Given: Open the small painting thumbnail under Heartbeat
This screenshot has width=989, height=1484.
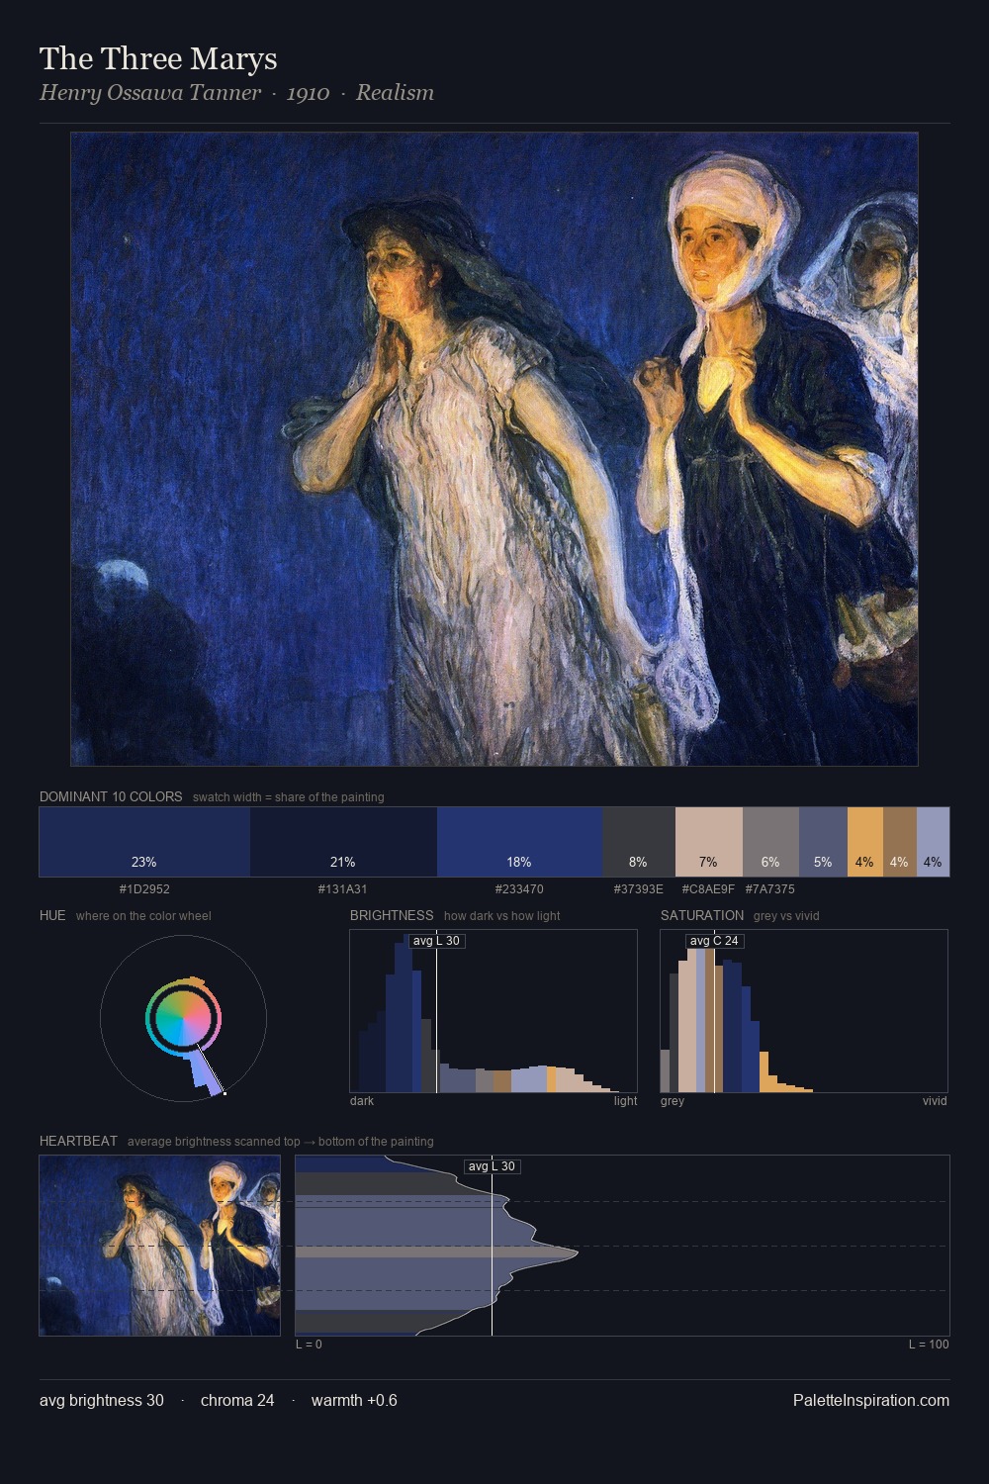Looking at the screenshot, I should click(160, 1246).
